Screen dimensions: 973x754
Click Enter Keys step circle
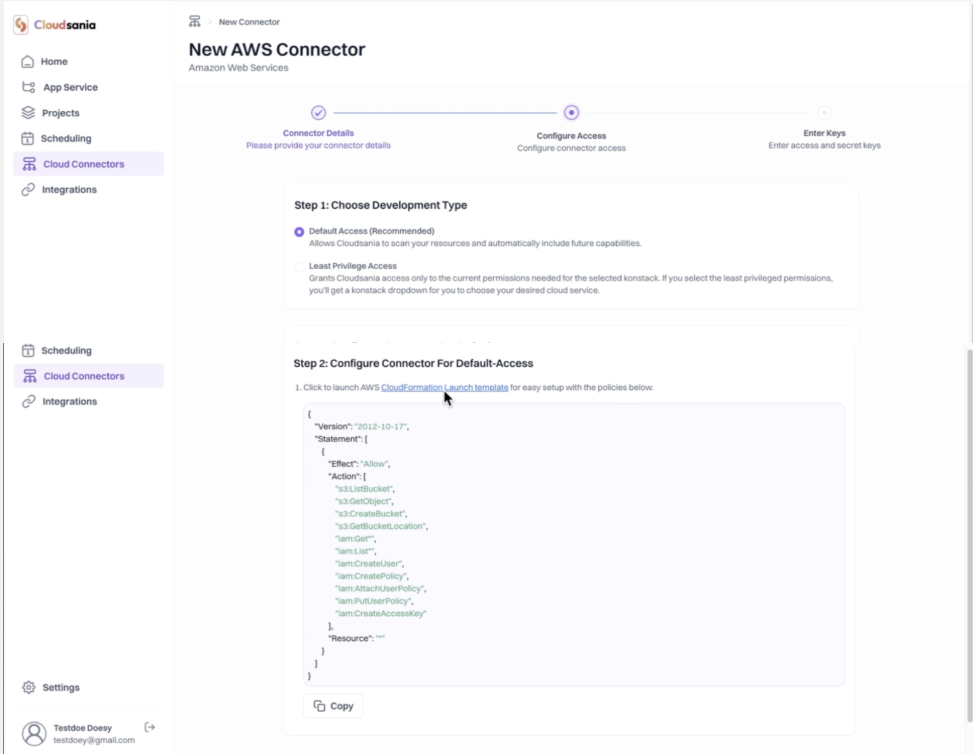pyautogui.click(x=824, y=112)
